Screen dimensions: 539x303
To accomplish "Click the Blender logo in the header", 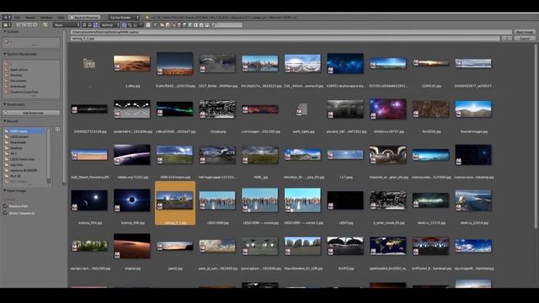I will click(x=147, y=17).
